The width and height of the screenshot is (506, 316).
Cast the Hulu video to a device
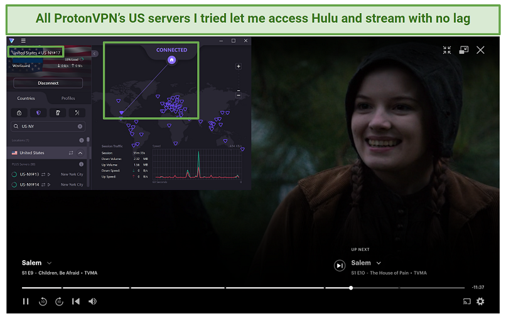466,302
